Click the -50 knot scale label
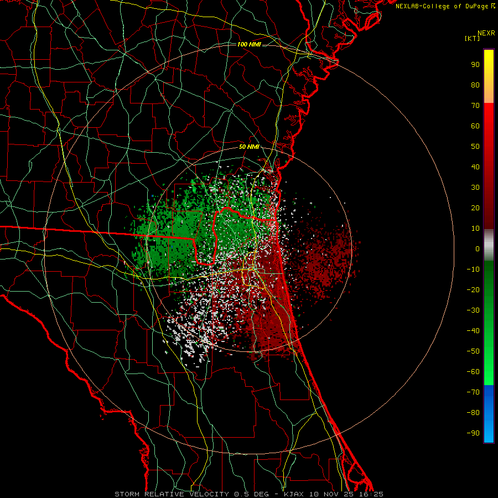 coord(473,351)
